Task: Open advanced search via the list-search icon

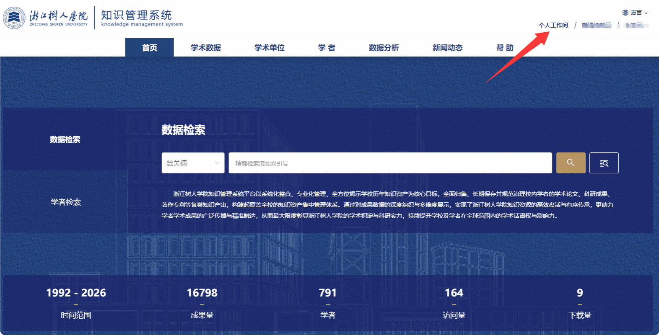Action: (604, 163)
